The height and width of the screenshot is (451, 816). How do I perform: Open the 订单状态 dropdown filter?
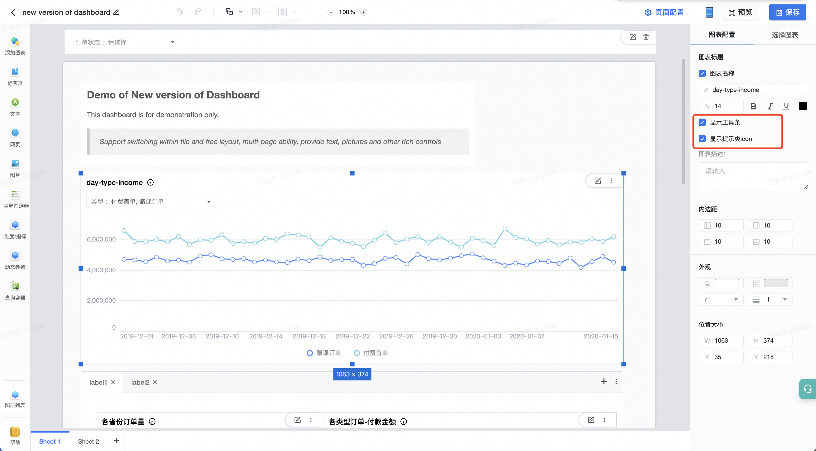[125, 43]
